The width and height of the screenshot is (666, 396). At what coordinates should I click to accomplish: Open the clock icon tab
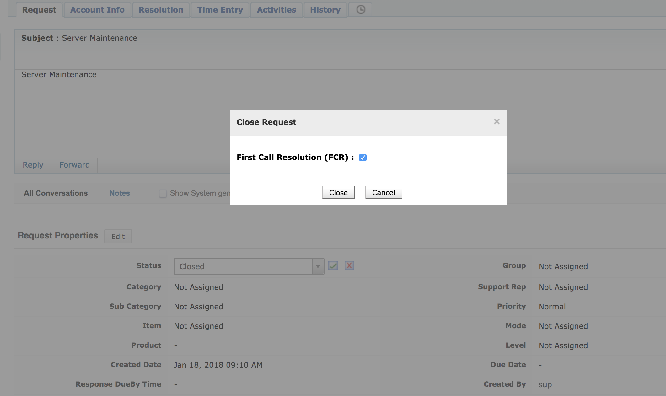tap(360, 9)
